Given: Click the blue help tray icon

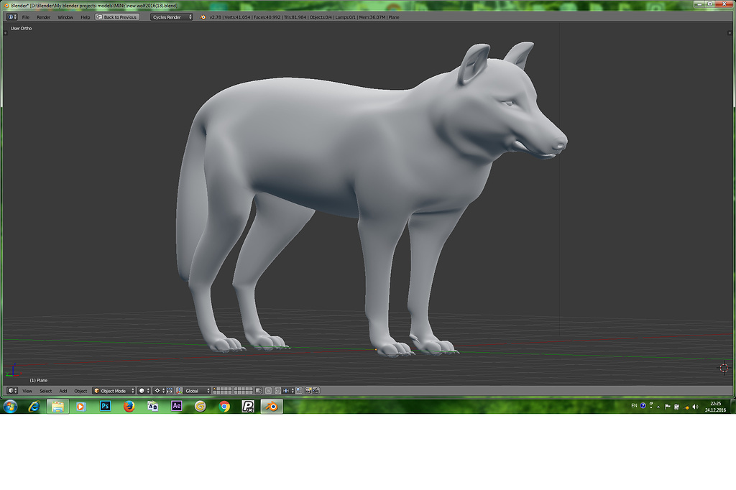Looking at the screenshot, I should point(643,406).
